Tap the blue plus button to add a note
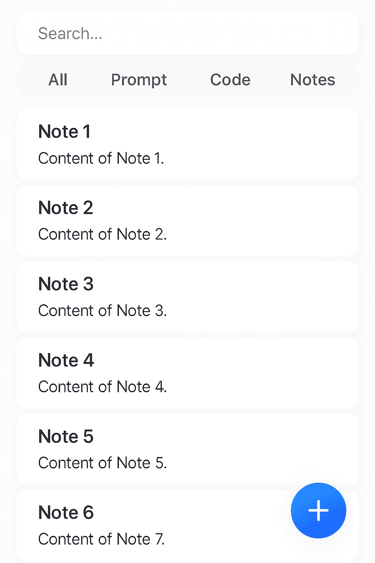This screenshot has height=563, width=375. [318, 511]
